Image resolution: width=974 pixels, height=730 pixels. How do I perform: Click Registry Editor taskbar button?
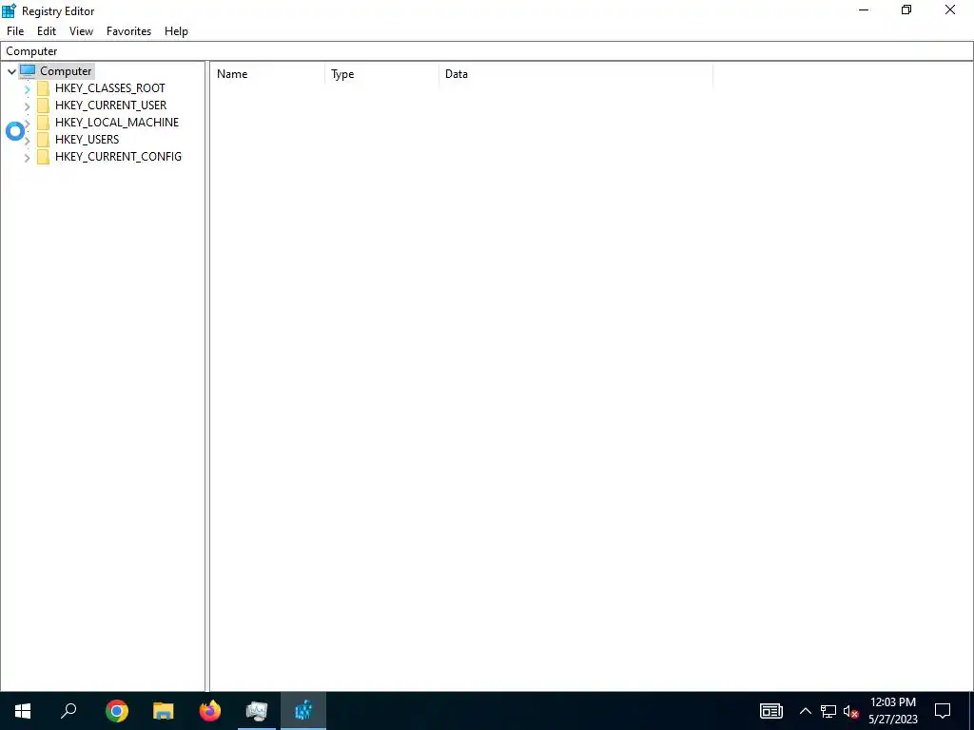click(x=303, y=711)
